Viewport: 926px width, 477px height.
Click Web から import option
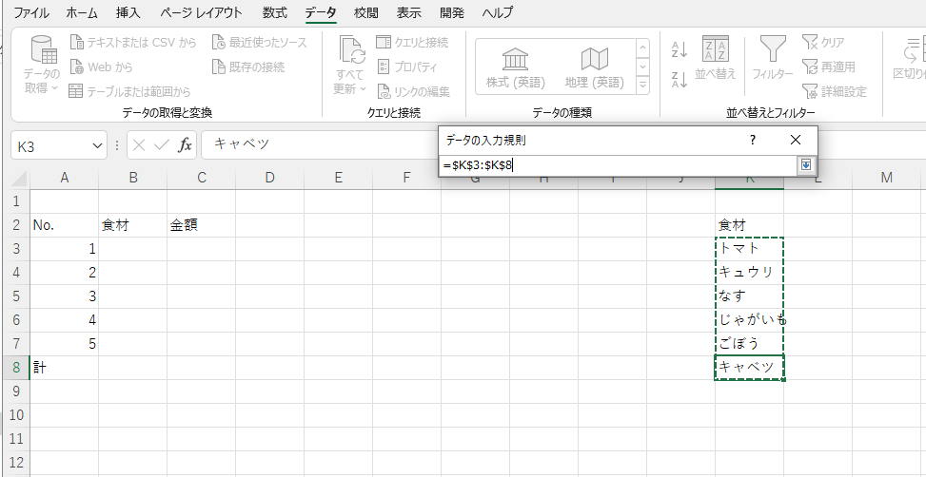point(102,67)
